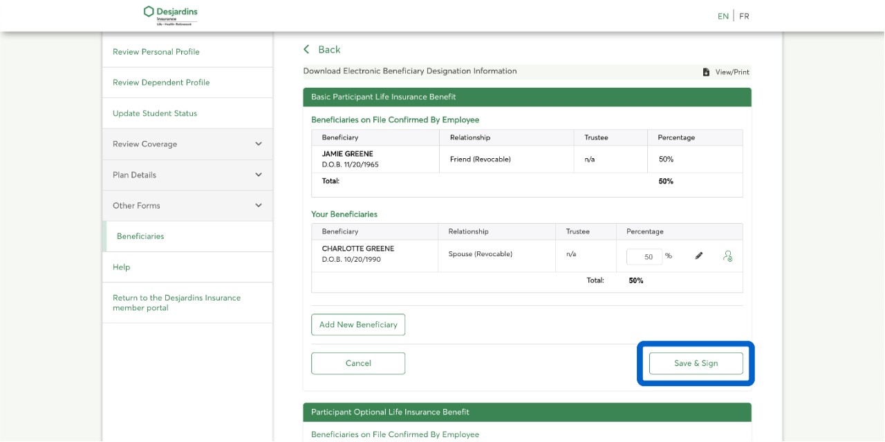Switch language to French (FR)
Image resolution: width=885 pixels, height=442 pixels.
[744, 17]
